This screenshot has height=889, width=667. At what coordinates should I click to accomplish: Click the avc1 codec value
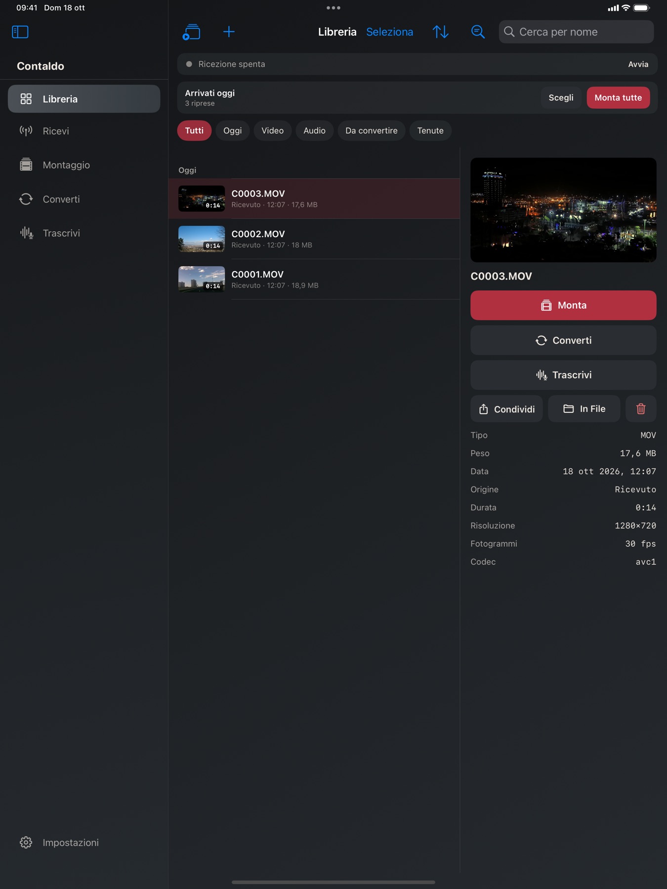tap(646, 562)
